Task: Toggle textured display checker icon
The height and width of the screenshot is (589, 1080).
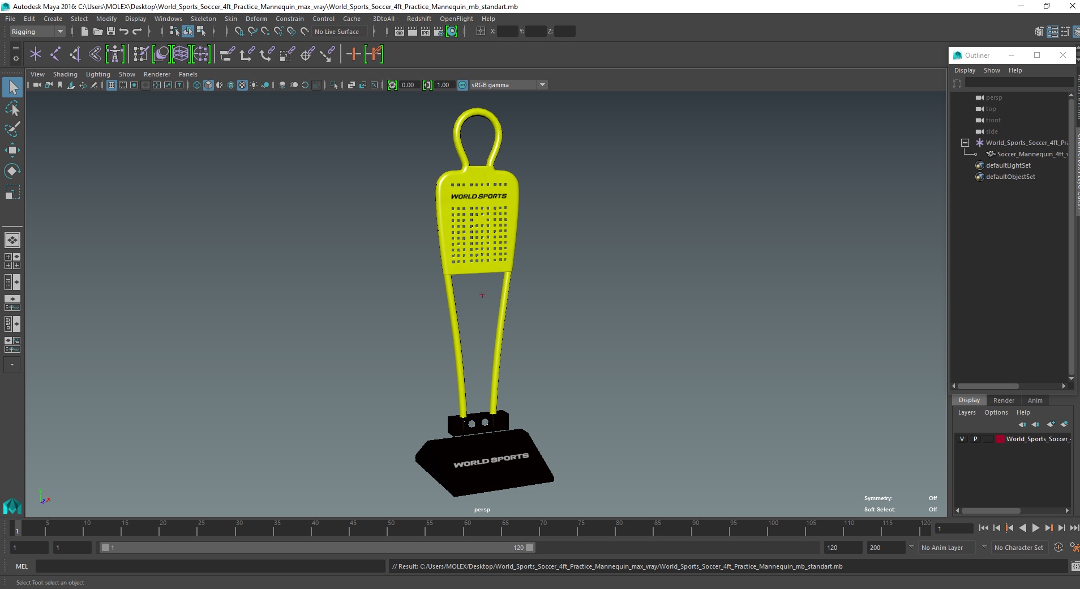Action: (242, 85)
